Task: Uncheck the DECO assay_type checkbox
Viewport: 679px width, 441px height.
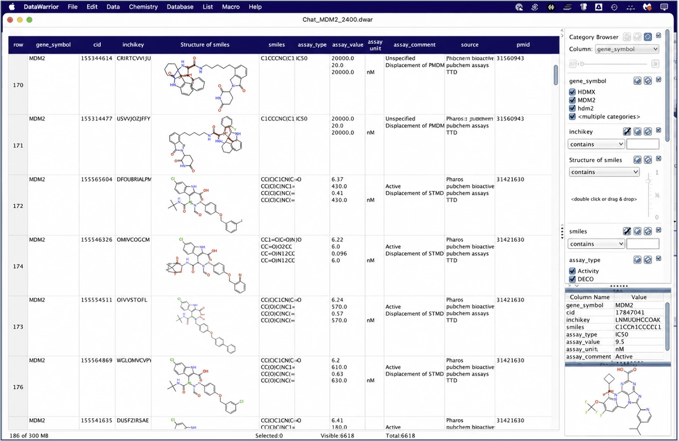Action: (572, 279)
